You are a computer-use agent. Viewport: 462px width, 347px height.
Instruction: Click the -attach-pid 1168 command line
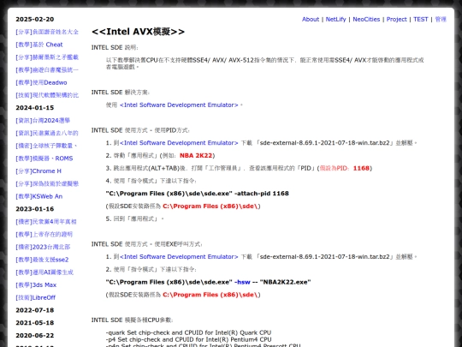pyautogui.click(x=197, y=194)
